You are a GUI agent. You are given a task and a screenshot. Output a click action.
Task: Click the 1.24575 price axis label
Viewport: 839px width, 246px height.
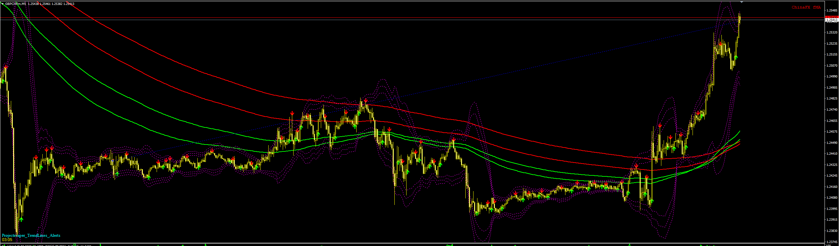(x=831, y=132)
